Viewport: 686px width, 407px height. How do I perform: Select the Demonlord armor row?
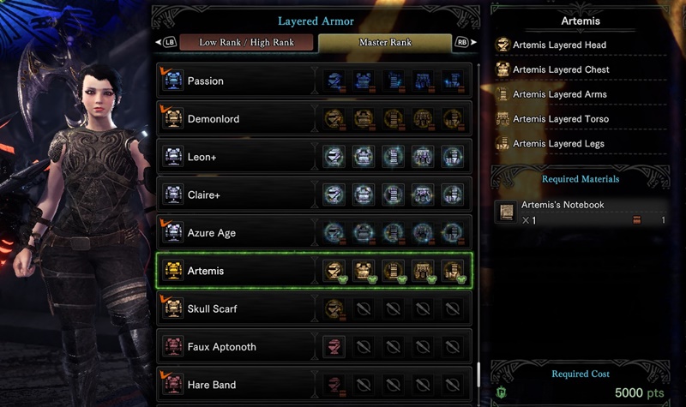(x=314, y=118)
